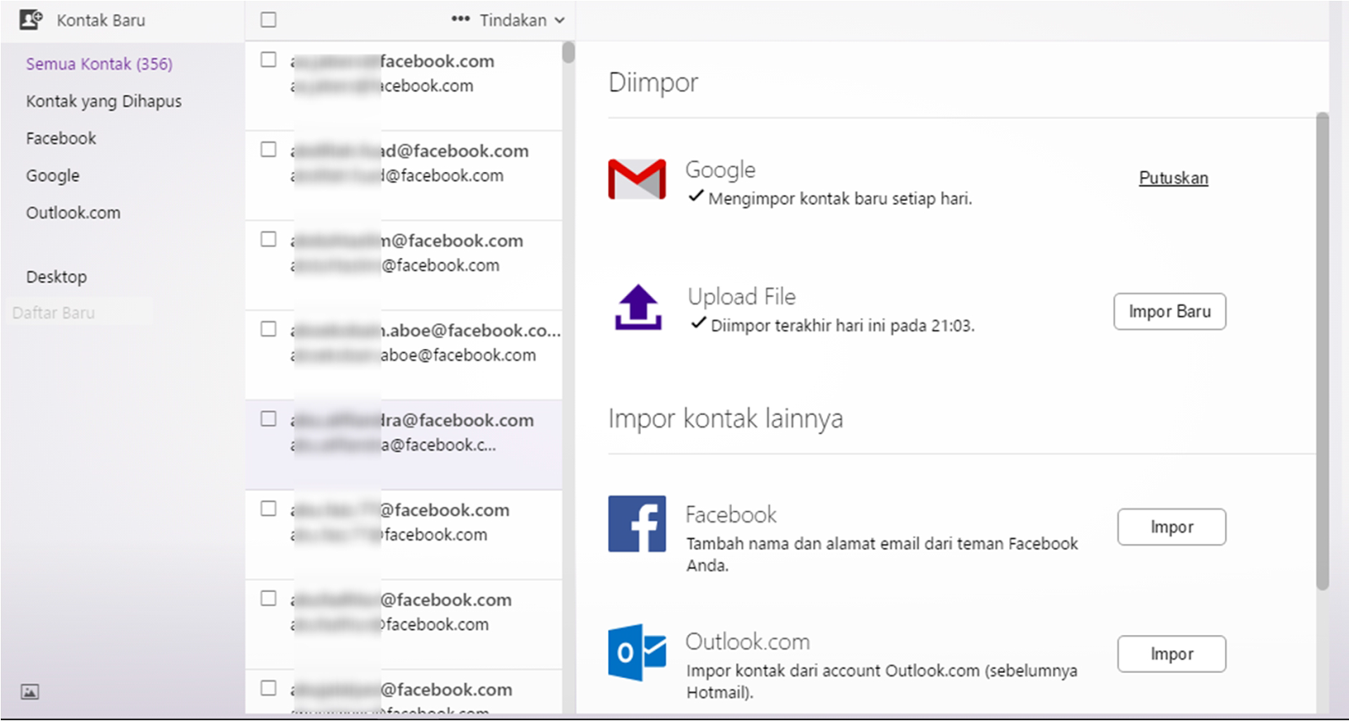The height and width of the screenshot is (721, 1349).
Task: Click the Upload File title text
Action: click(741, 297)
